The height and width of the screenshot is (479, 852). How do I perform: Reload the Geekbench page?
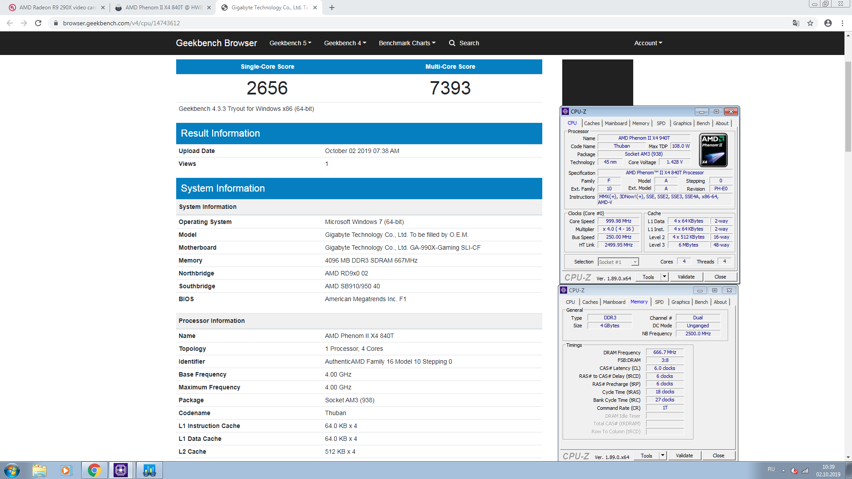(38, 23)
